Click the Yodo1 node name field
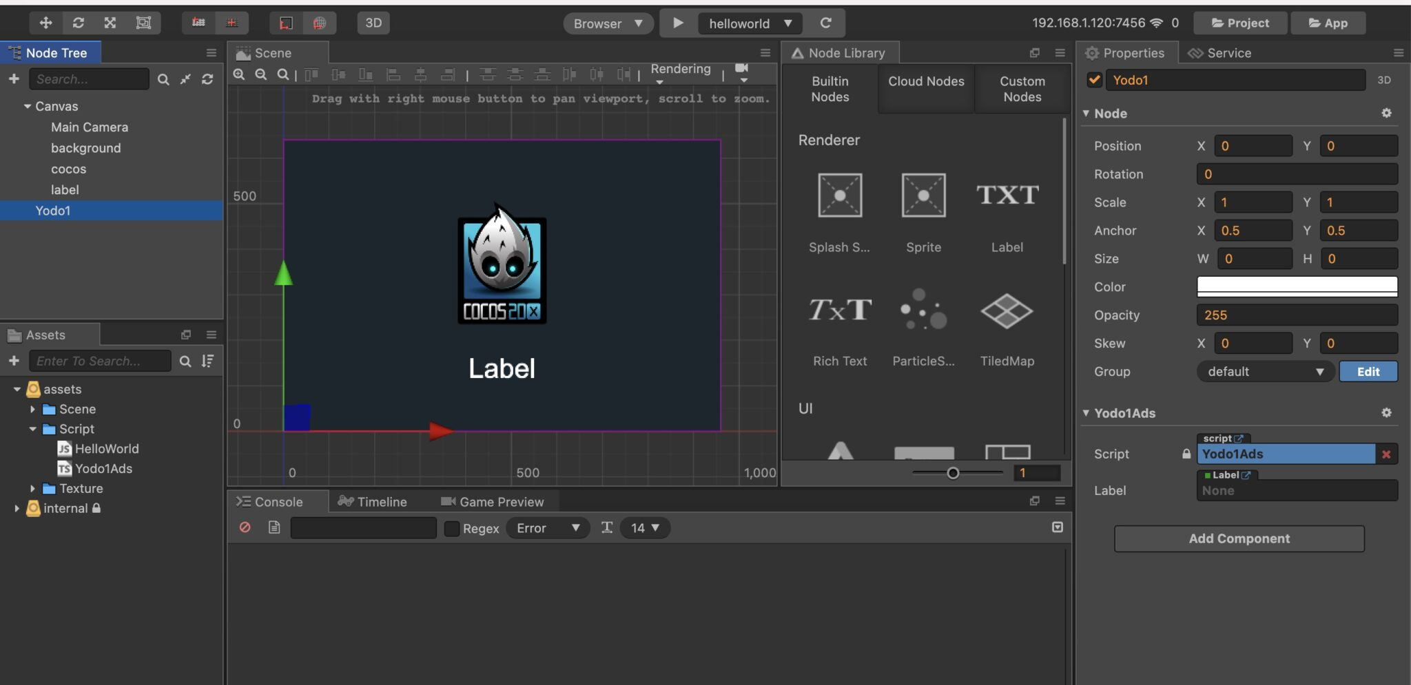1411x685 pixels. point(1235,80)
